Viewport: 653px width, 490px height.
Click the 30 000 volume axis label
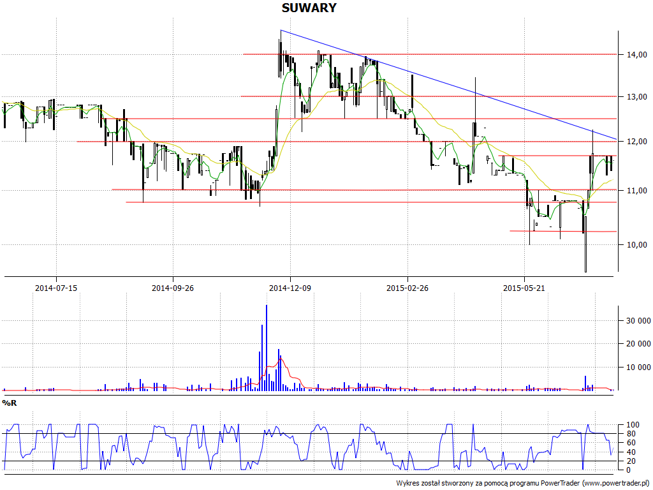[x=638, y=321]
